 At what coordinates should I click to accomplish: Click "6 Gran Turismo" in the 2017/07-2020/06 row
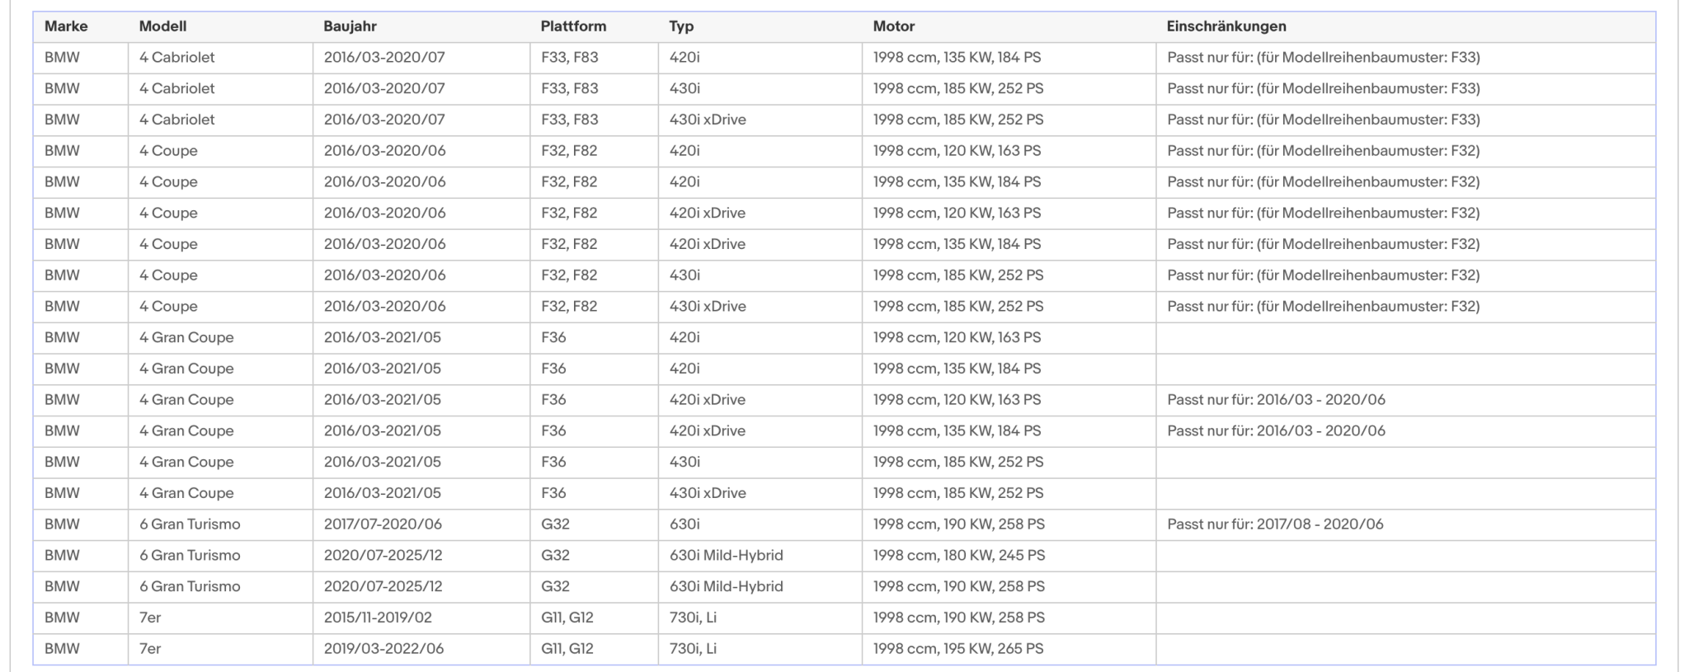tap(190, 524)
